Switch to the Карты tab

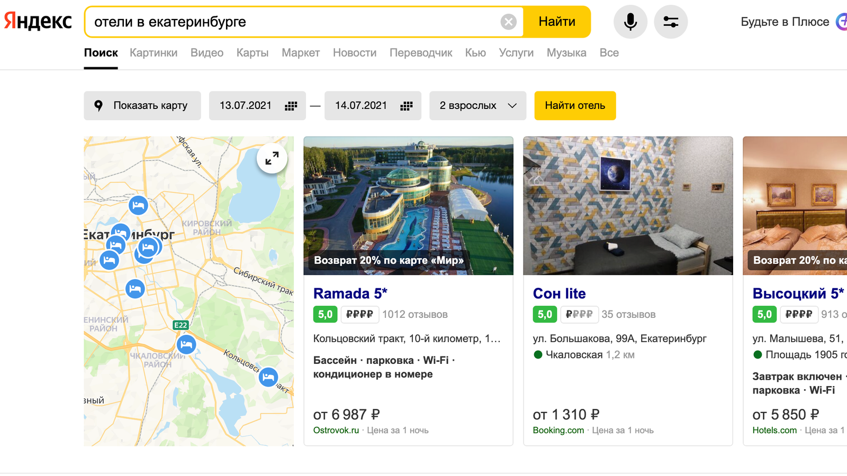pyautogui.click(x=253, y=53)
